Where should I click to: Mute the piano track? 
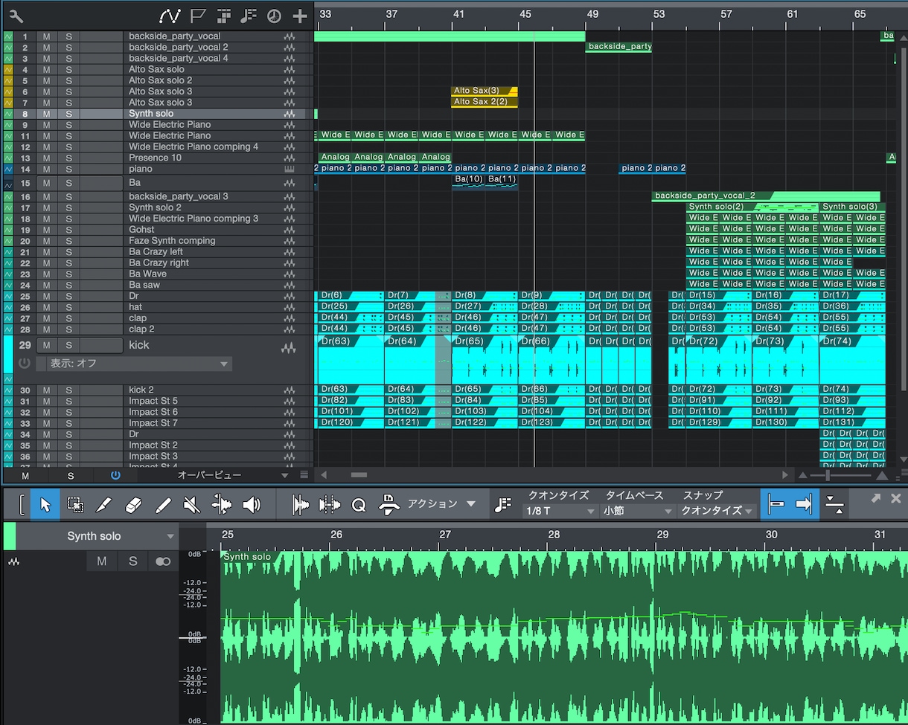(x=46, y=169)
